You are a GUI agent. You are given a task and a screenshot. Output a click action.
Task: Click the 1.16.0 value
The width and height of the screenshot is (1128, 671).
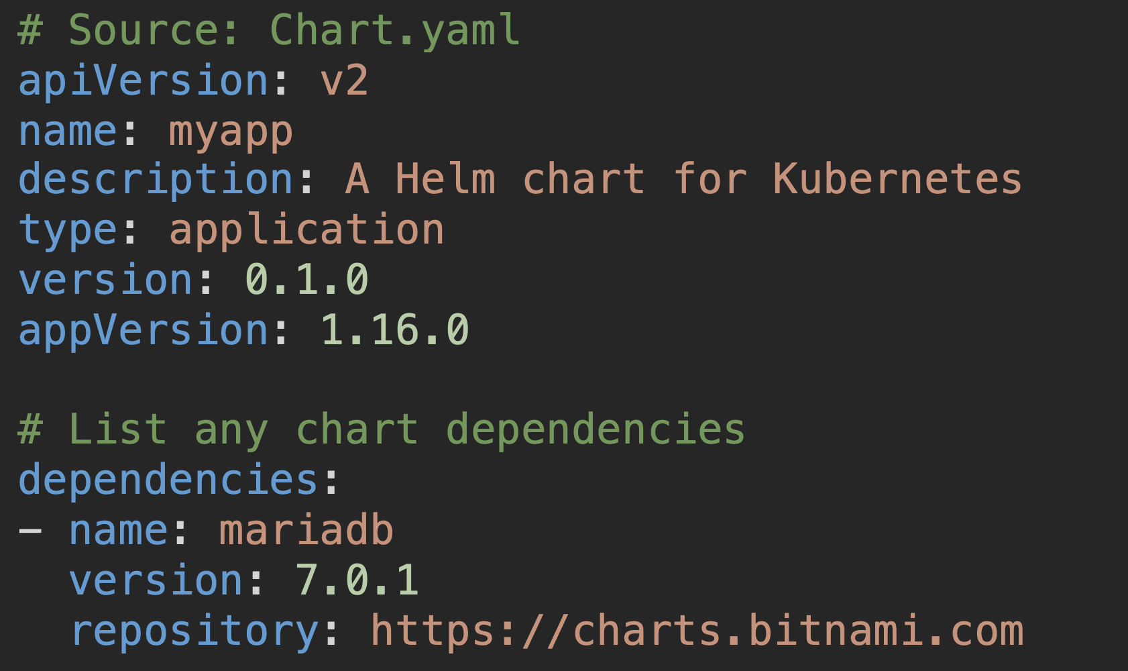coord(394,330)
